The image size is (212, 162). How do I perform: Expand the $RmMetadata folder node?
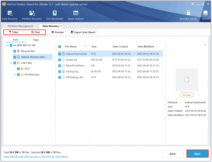(x=15, y=75)
